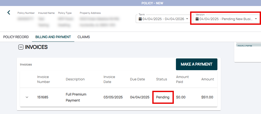This screenshot has height=114, width=261.
Task: Select the Pending status cell
Action: tap(163, 97)
